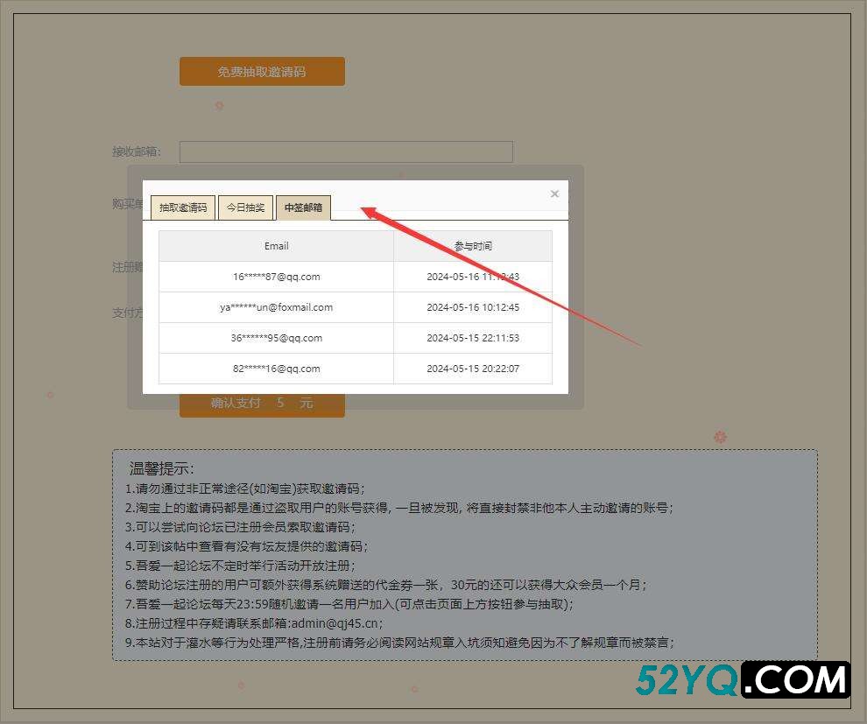Select the ya******un@foxmail.com email cell
The image size is (867, 724).
pos(276,307)
